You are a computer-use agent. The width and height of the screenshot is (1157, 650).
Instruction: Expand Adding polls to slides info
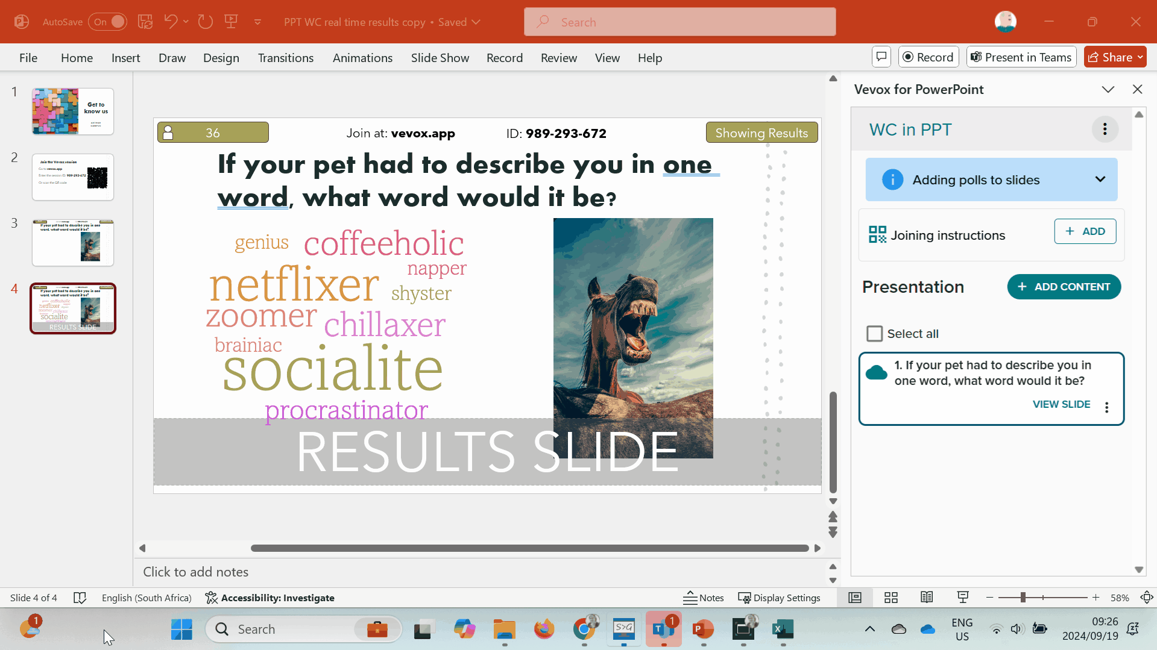(x=1100, y=180)
